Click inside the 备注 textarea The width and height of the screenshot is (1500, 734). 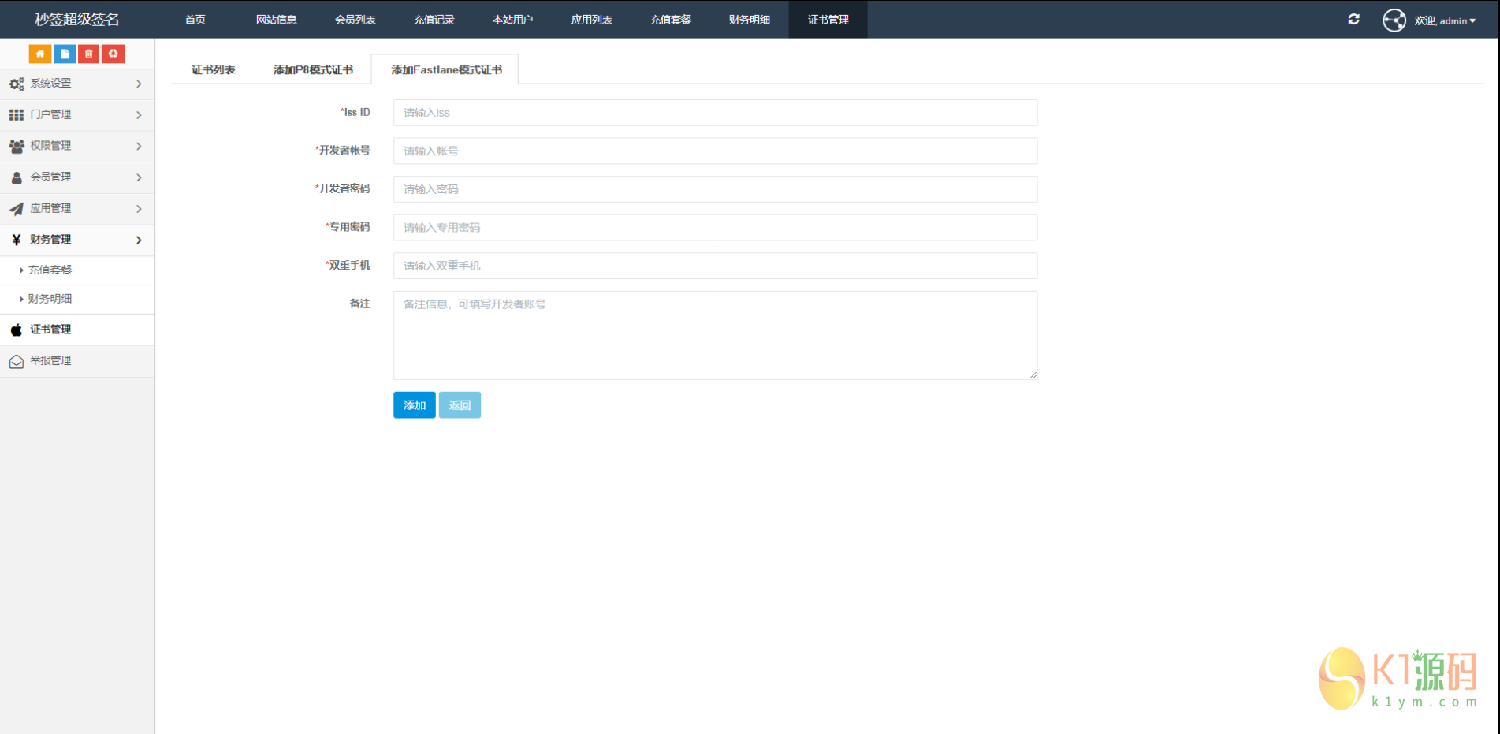click(715, 335)
